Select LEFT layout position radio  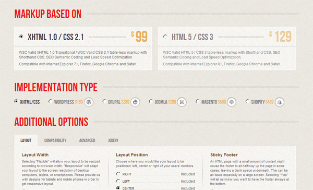(x=118, y=181)
